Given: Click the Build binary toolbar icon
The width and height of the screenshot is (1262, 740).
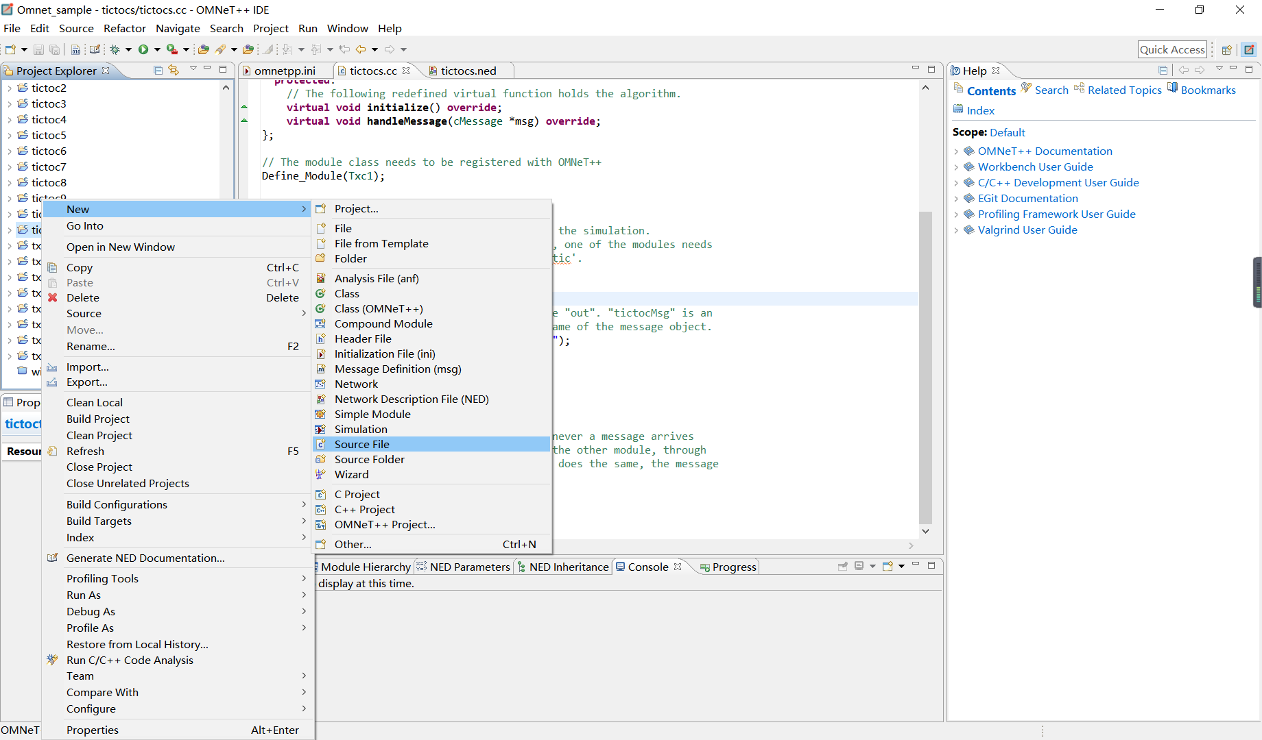Looking at the screenshot, I should point(76,49).
